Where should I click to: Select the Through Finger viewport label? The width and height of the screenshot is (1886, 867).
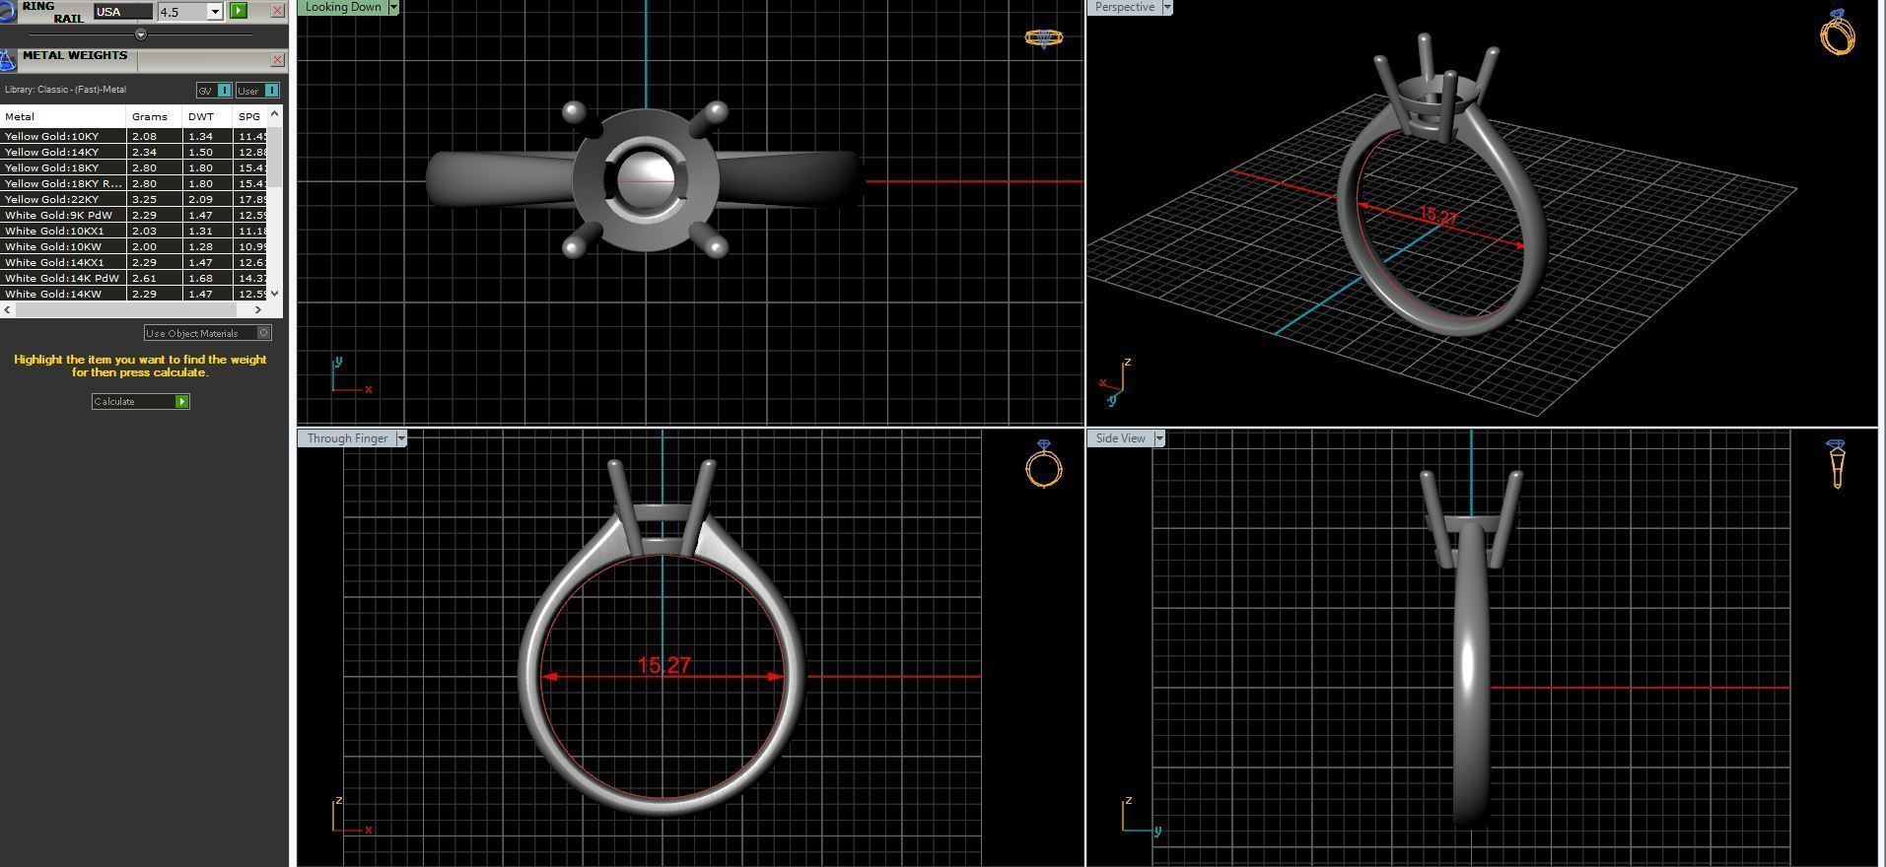[347, 438]
